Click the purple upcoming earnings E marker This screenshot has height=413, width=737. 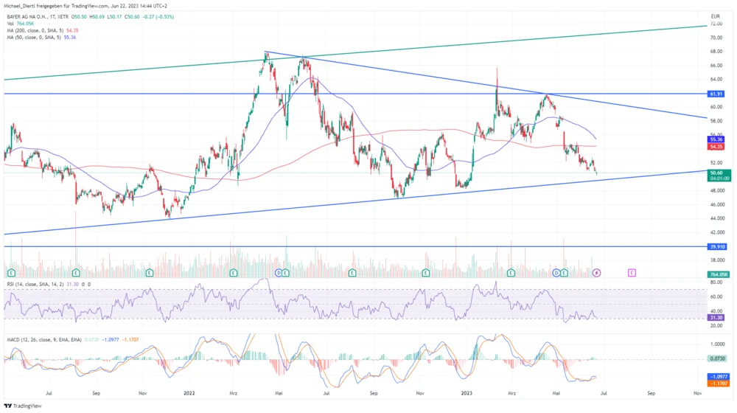pyautogui.click(x=632, y=273)
